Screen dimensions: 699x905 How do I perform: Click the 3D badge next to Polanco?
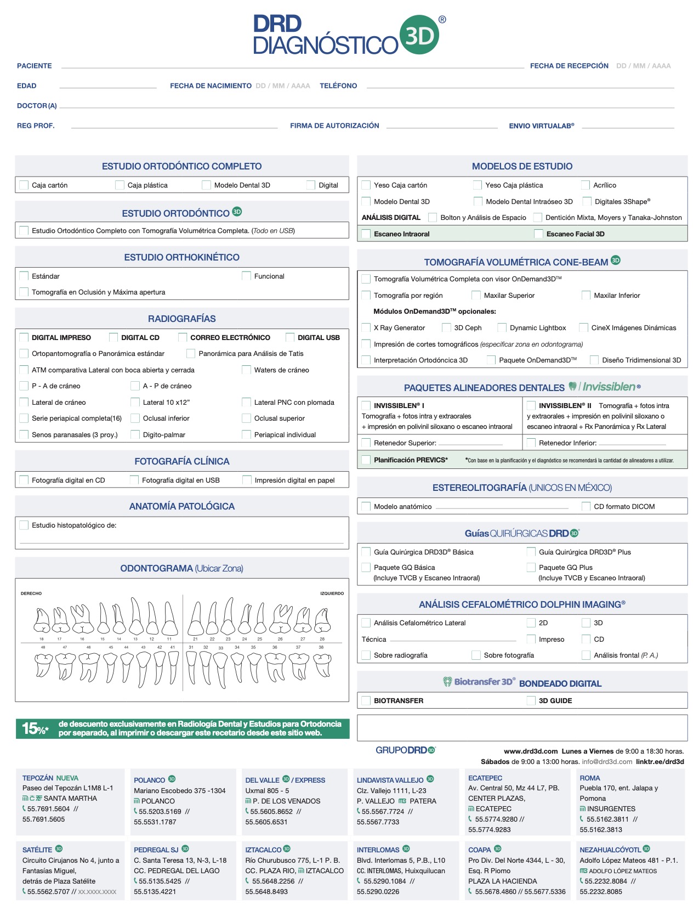point(172,779)
